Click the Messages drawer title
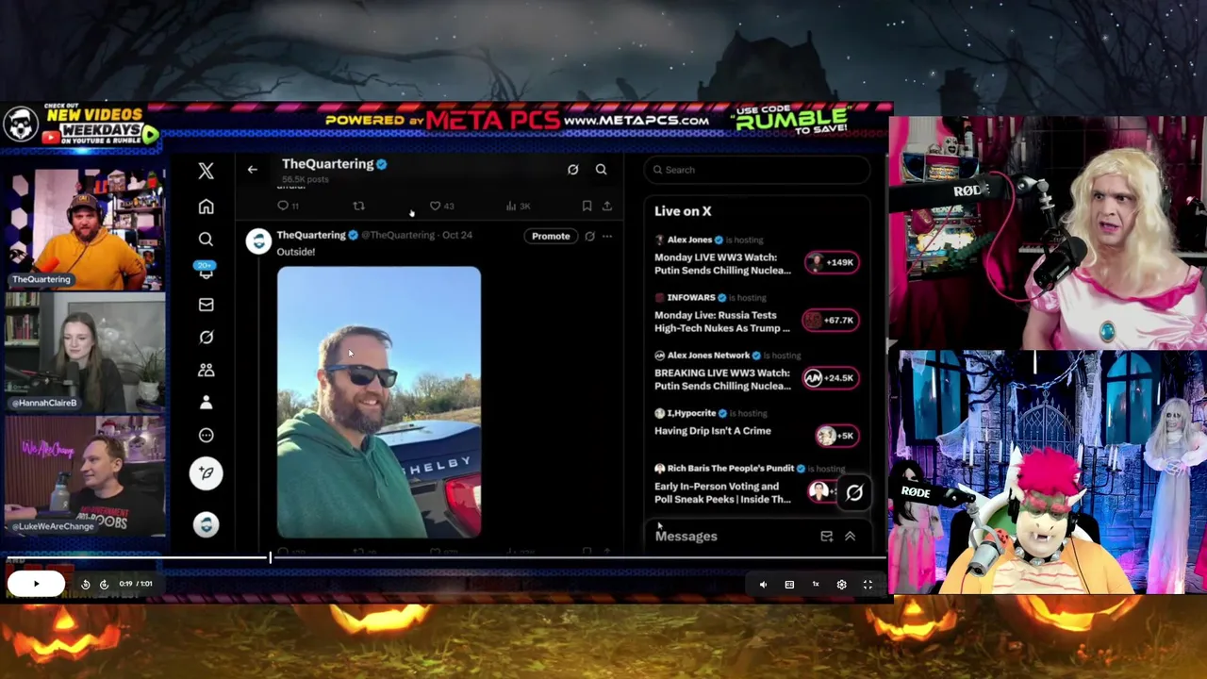Viewport: 1207px width, 679px height. (x=686, y=537)
